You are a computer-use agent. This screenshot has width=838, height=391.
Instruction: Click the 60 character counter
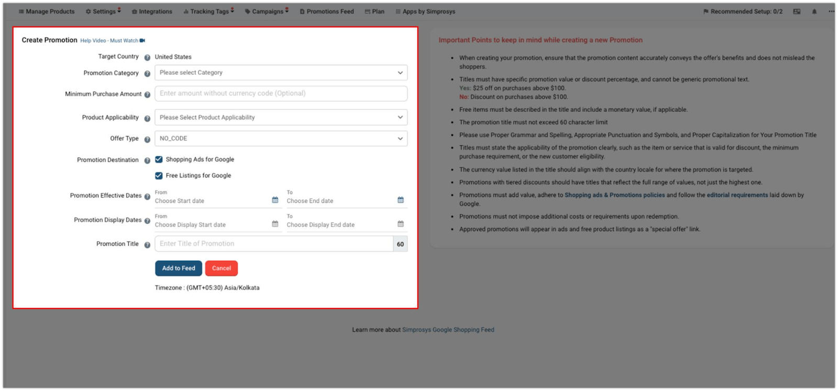(x=400, y=244)
